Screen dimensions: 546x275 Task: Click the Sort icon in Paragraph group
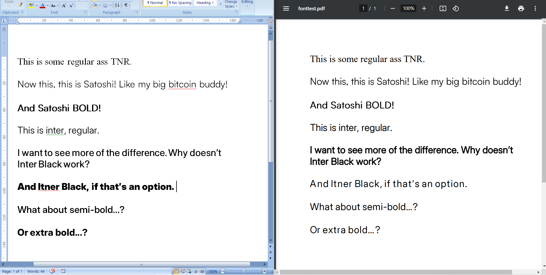point(117,5)
